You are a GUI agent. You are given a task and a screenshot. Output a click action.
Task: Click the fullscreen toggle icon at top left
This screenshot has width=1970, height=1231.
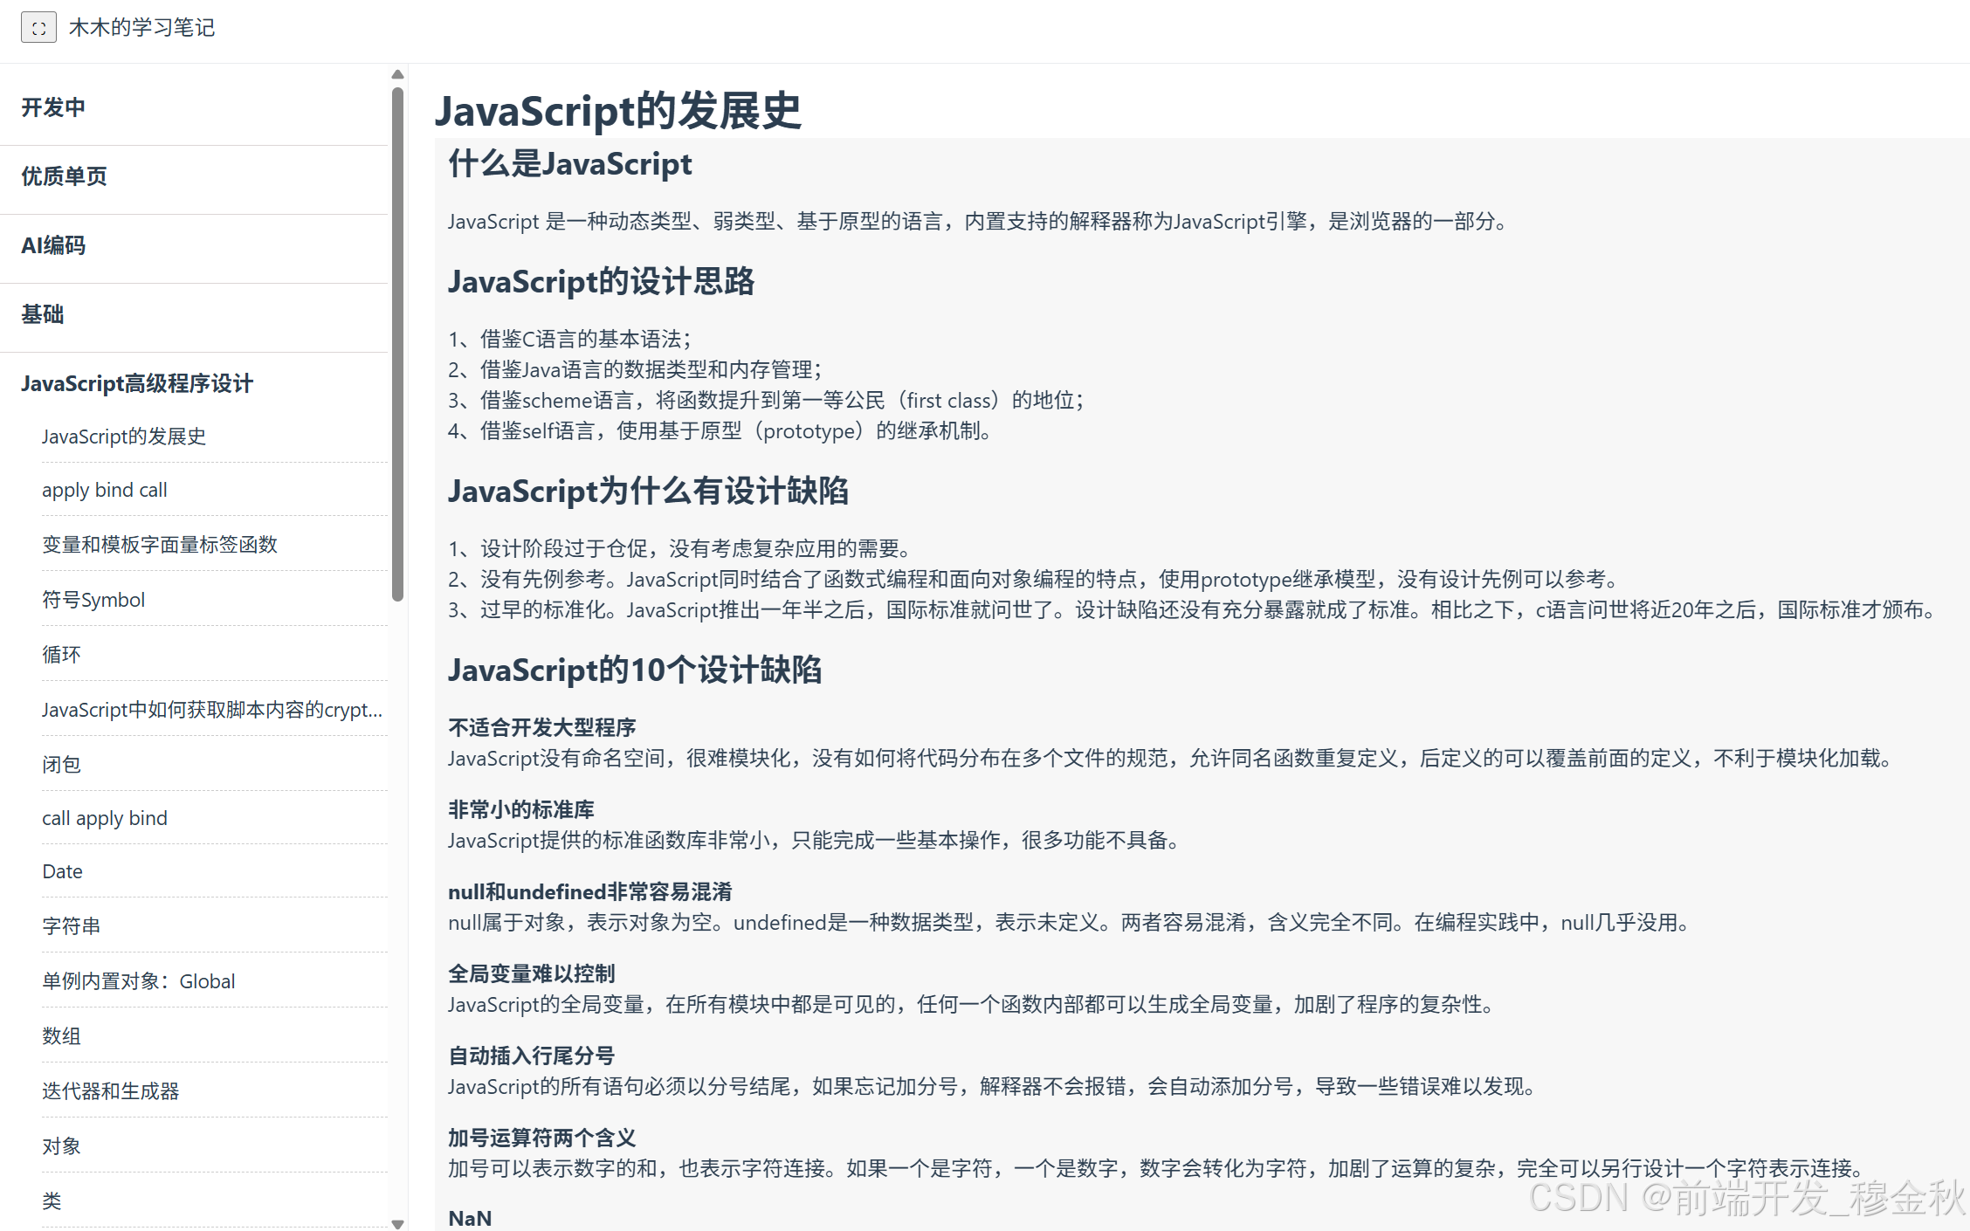(x=38, y=28)
